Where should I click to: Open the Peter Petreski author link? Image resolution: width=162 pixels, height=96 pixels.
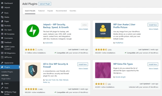(x=64, y=80)
